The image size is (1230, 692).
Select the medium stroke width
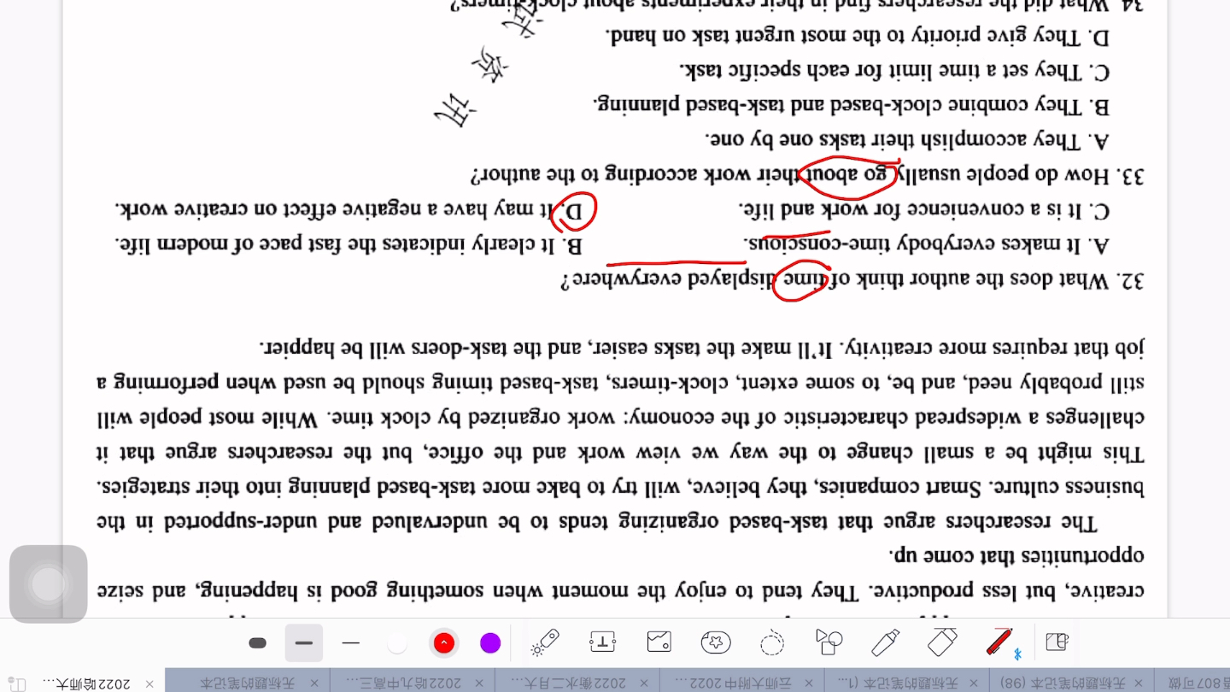click(x=304, y=643)
